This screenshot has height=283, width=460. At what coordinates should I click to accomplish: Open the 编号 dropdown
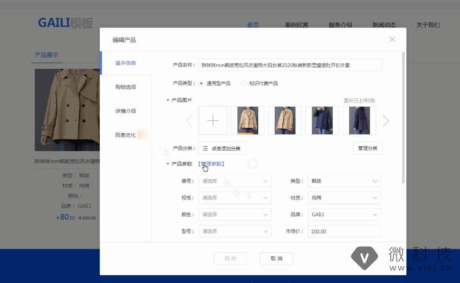pos(235,181)
